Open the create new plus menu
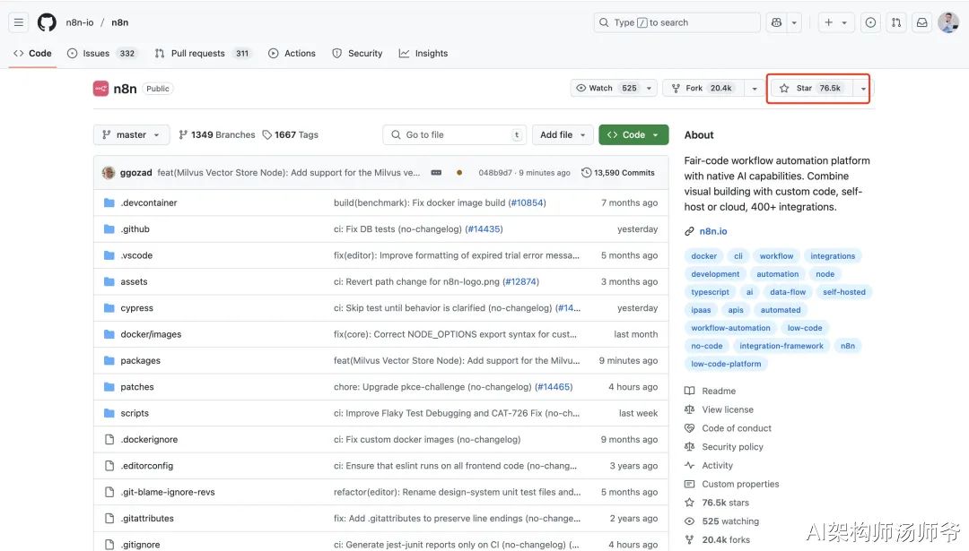Image resolution: width=969 pixels, height=551 pixels. tap(835, 22)
